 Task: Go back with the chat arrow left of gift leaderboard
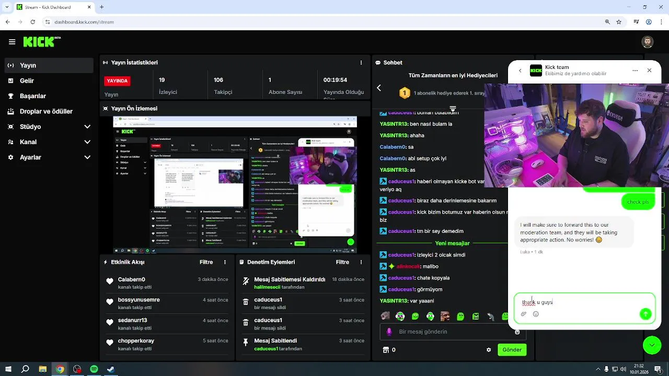(379, 88)
